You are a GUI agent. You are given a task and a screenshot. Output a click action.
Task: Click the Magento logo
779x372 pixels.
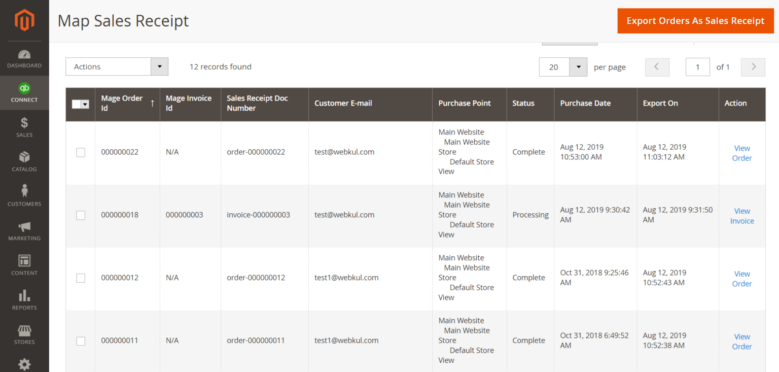click(24, 20)
